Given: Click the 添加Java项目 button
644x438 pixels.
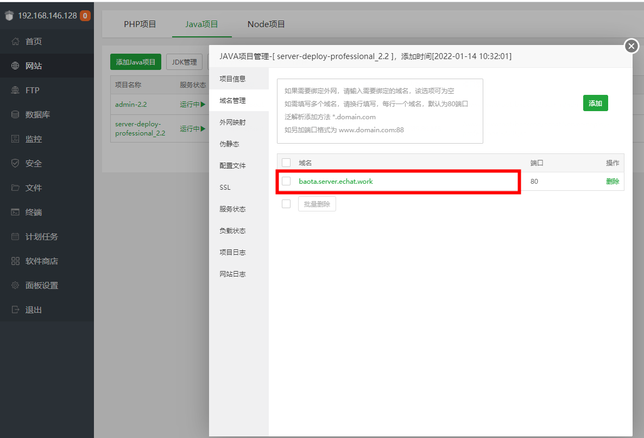Looking at the screenshot, I should click(x=135, y=62).
